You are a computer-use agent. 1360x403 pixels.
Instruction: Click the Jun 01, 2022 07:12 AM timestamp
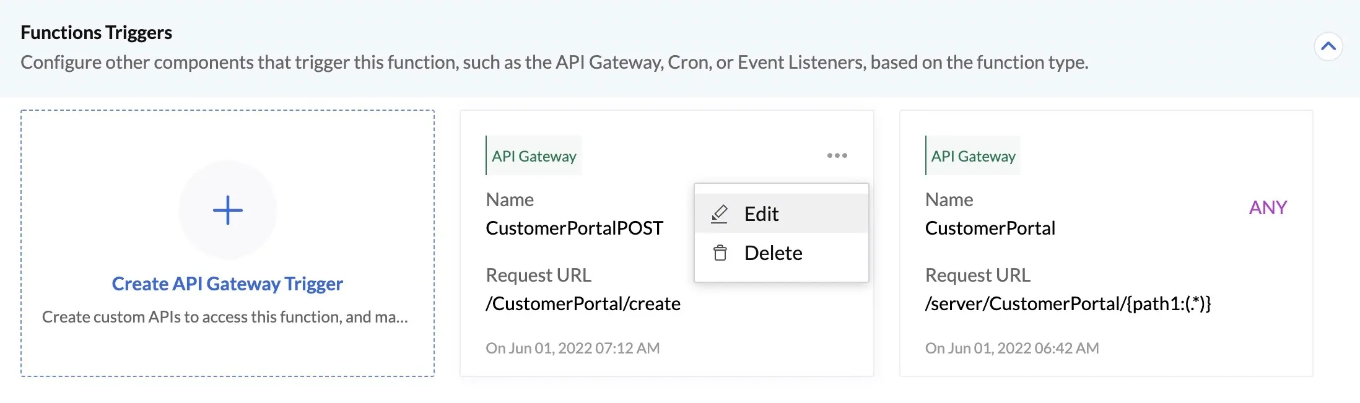pyautogui.click(x=572, y=348)
